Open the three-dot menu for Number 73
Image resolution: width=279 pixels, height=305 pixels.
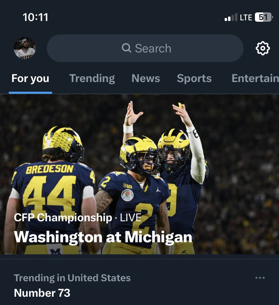click(260, 278)
